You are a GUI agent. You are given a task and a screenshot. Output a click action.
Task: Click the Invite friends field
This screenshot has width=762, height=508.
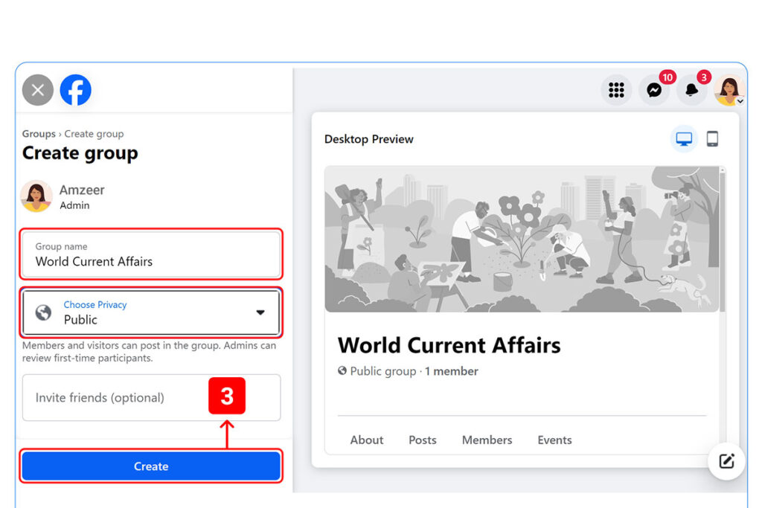pyautogui.click(x=151, y=397)
